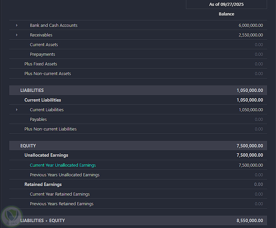Click the 7,500,000.00 current year earnings amount
Screen dimensions: 276x228
pyautogui.click(x=251, y=165)
